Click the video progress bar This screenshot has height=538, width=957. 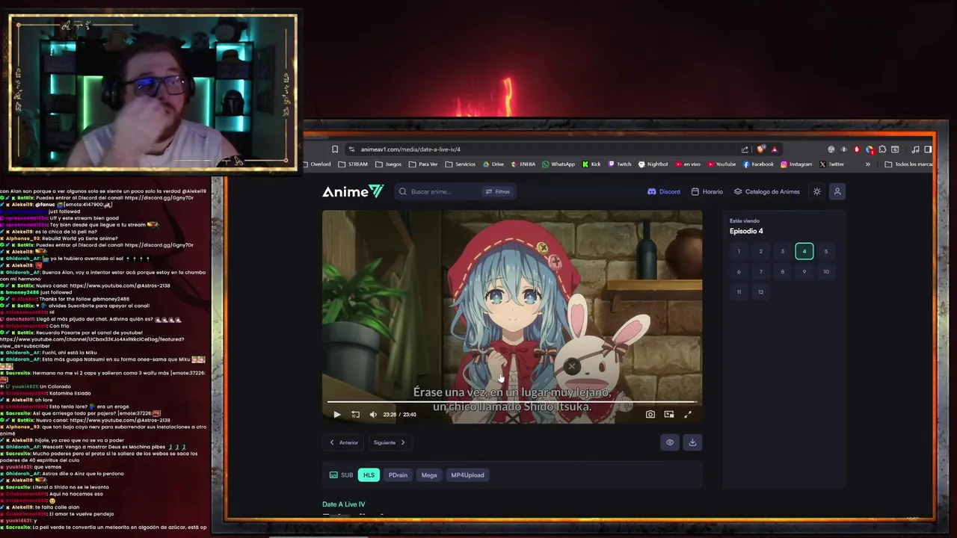(512, 401)
